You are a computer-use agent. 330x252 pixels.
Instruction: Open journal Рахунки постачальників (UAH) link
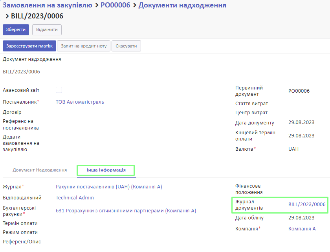tap(109, 187)
